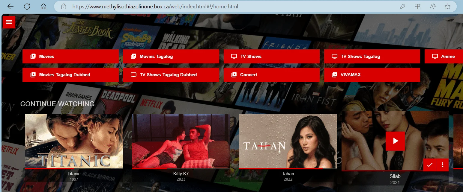The height and width of the screenshot is (192, 463).
Task: Open the VIVAMAX library
Action: [372, 75]
